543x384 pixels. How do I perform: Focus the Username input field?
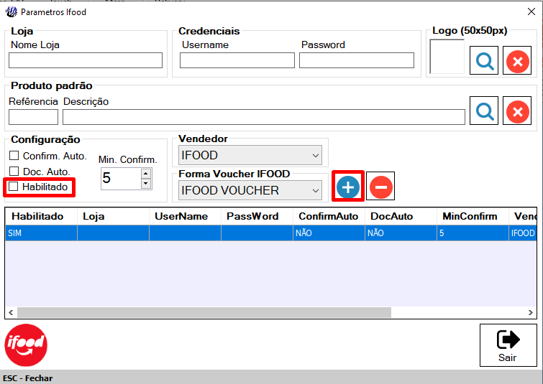(x=237, y=60)
